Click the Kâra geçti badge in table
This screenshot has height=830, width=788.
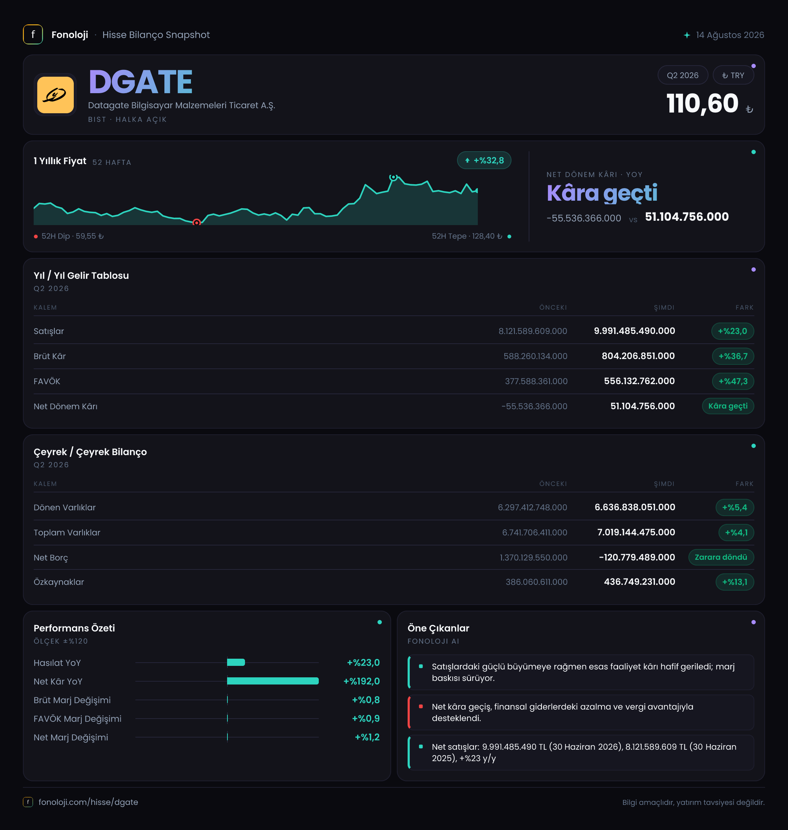728,406
